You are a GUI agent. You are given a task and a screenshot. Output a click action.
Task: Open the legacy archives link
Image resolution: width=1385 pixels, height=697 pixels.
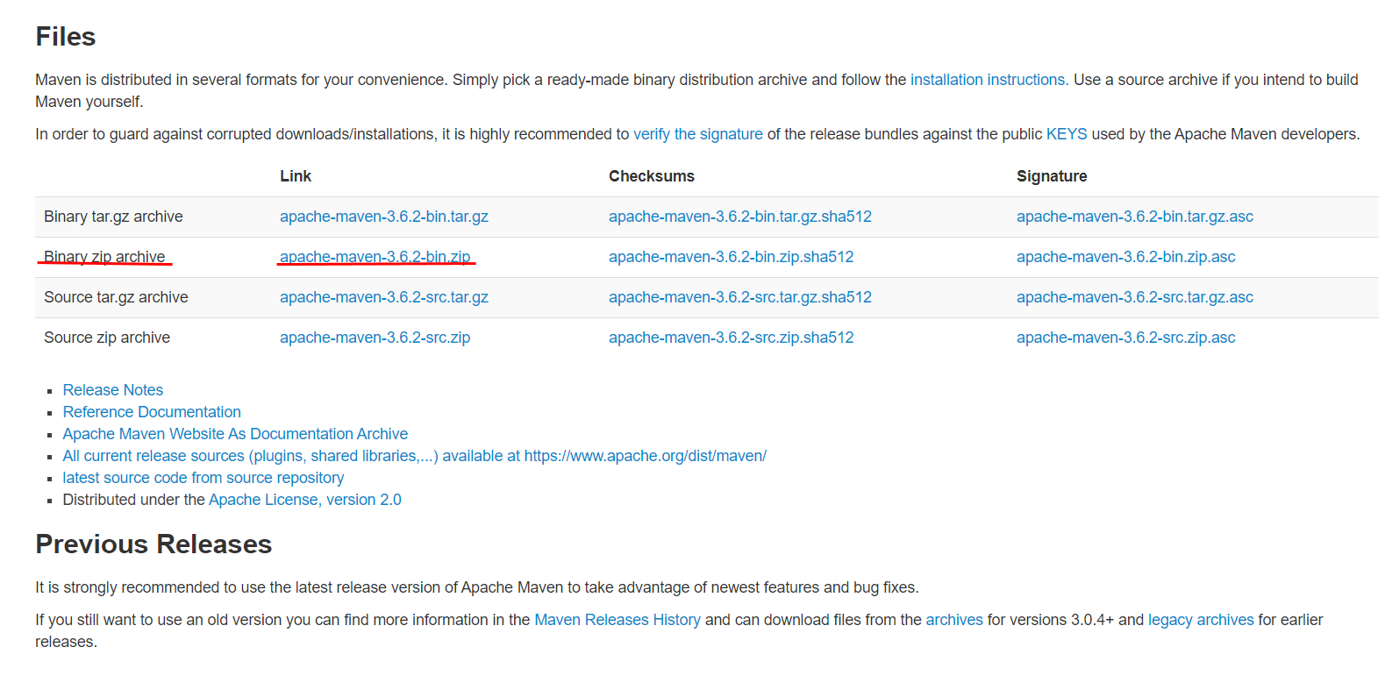(1201, 620)
